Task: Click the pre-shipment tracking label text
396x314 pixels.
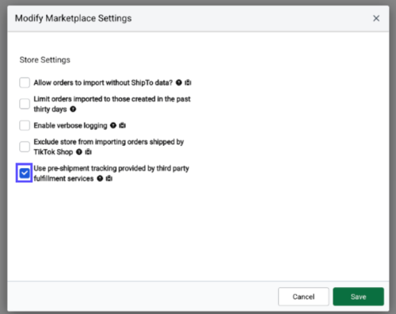Action: 111,174
